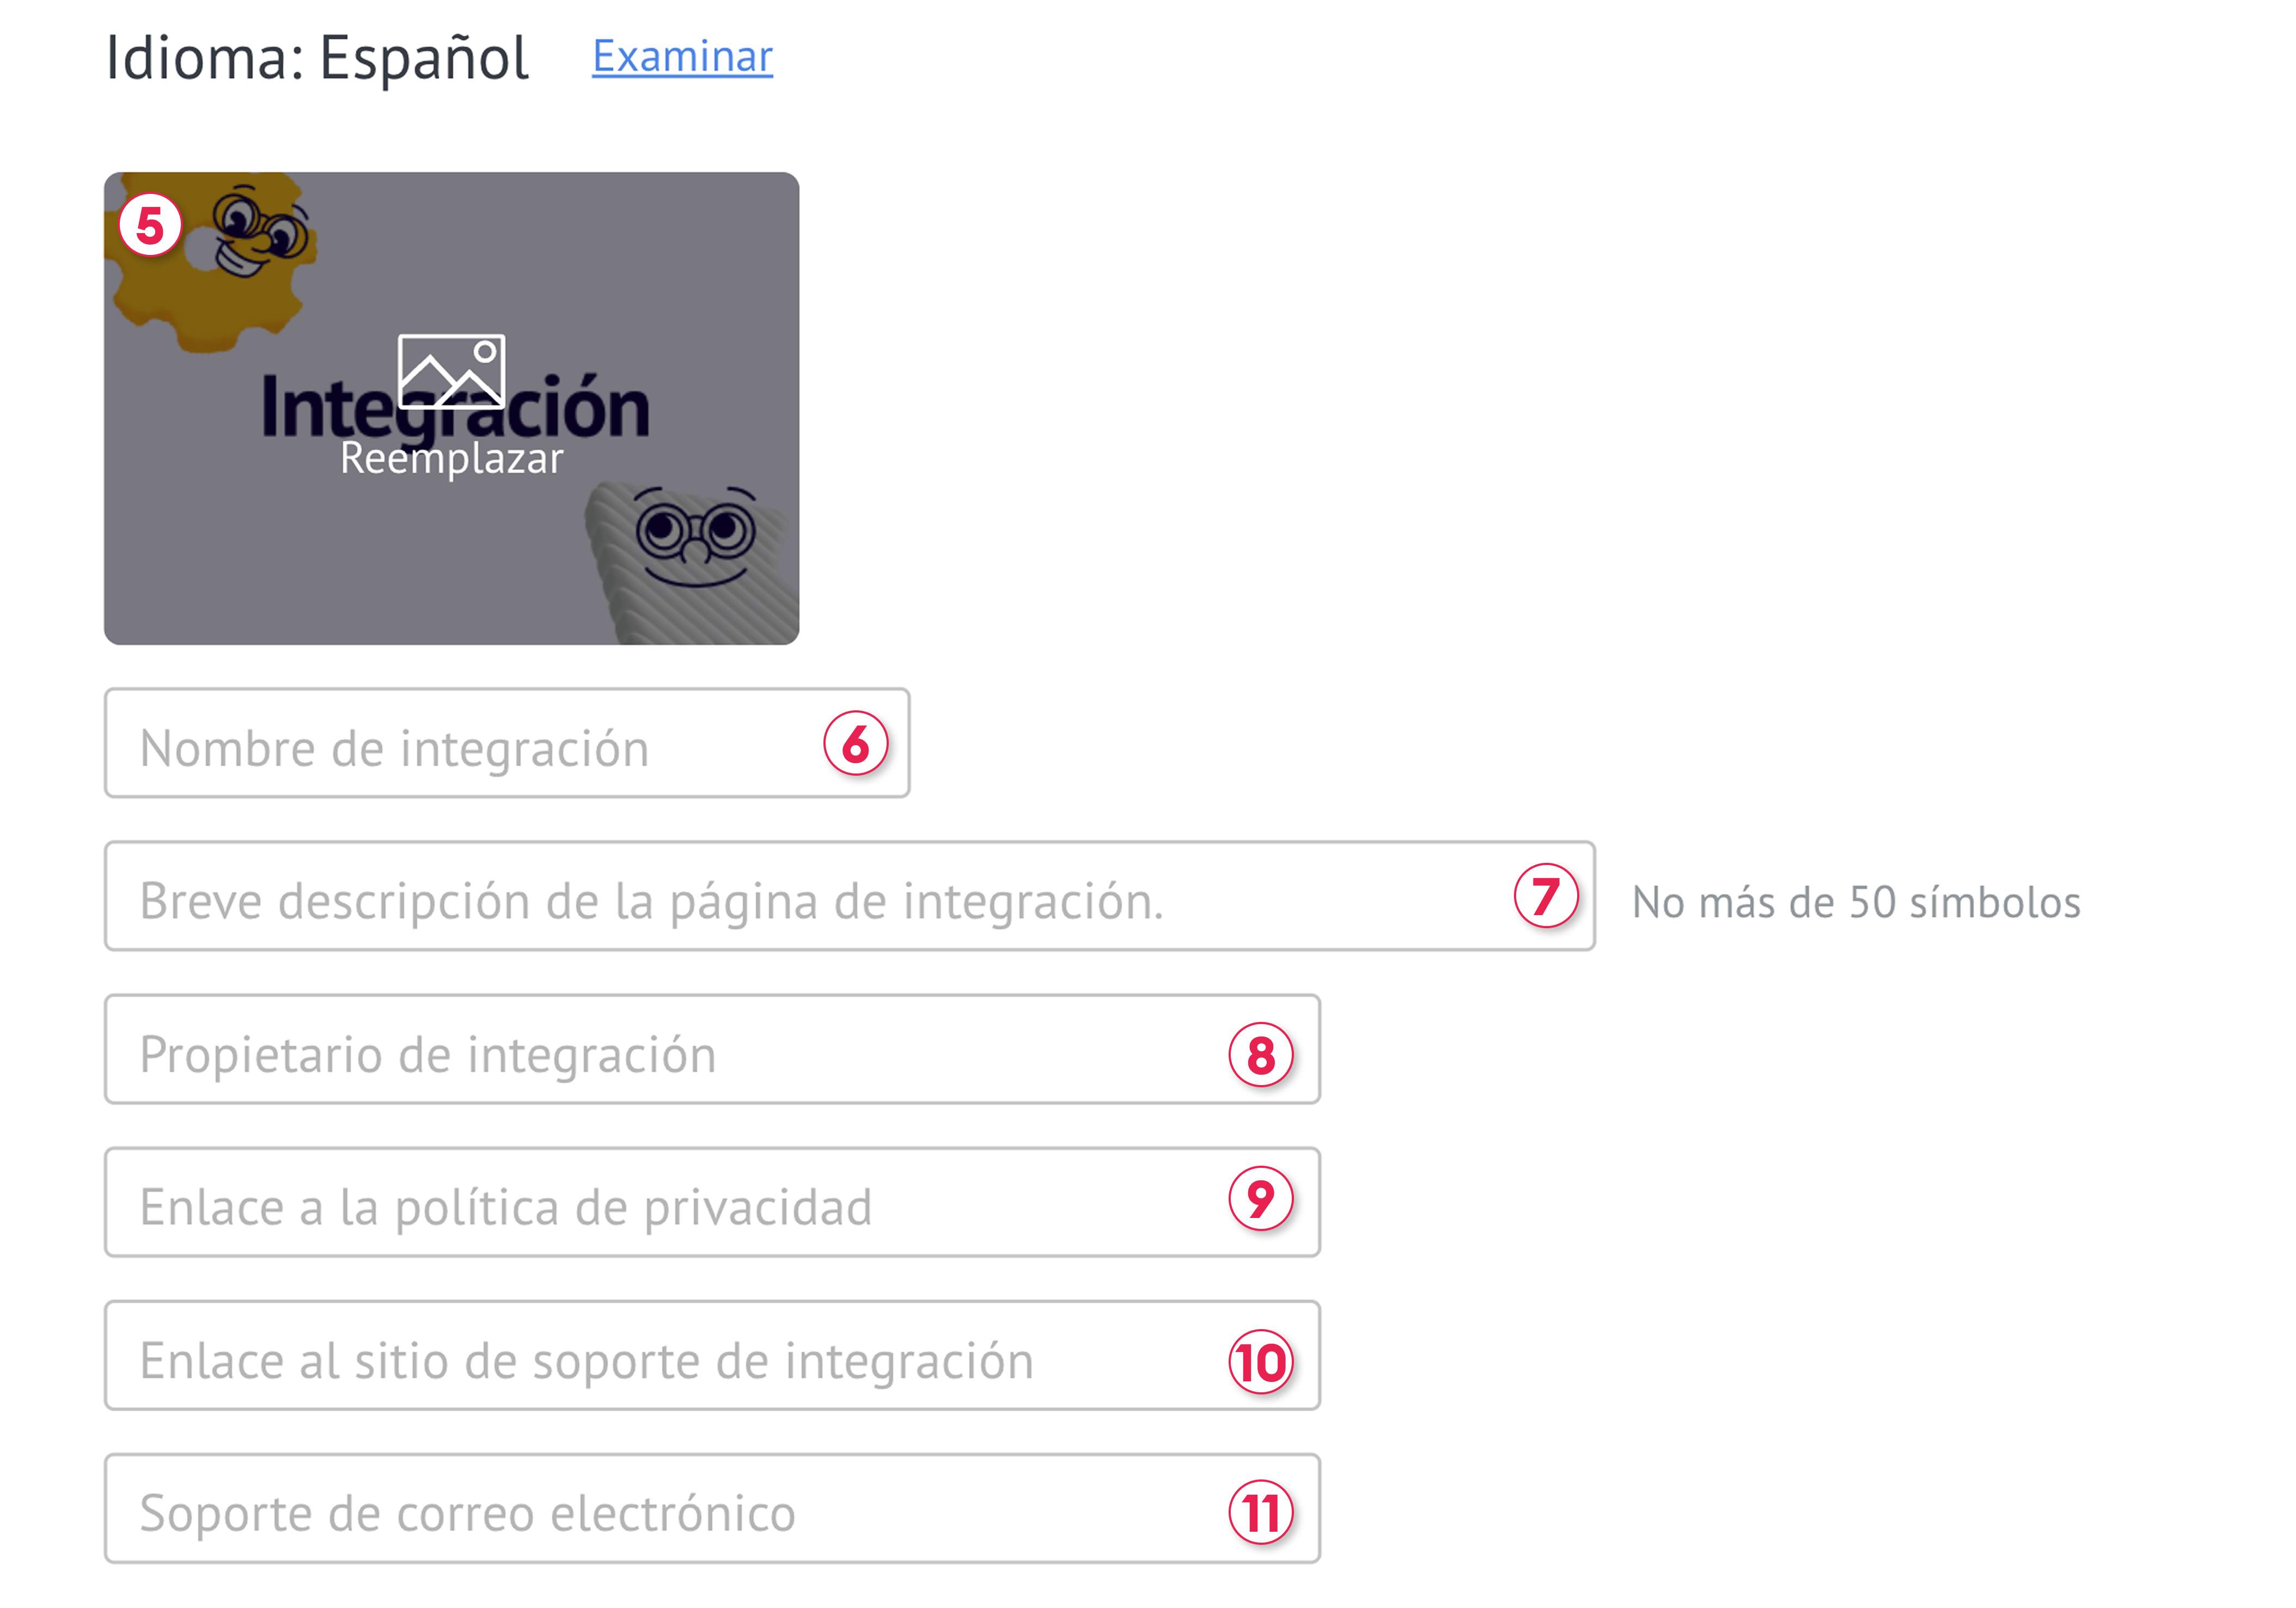Focus the Nombre de integración field
Screen dimensions: 2296x1608
click(x=507, y=743)
